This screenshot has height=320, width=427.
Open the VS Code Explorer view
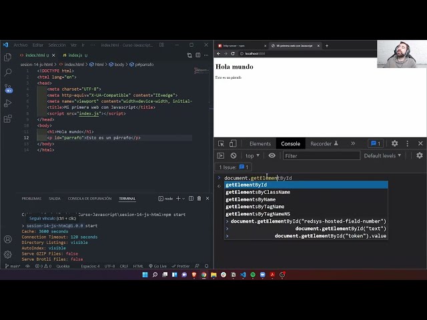pos(7,57)
